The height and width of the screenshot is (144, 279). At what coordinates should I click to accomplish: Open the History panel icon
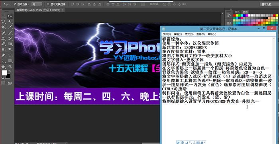(x=229, y=15)
